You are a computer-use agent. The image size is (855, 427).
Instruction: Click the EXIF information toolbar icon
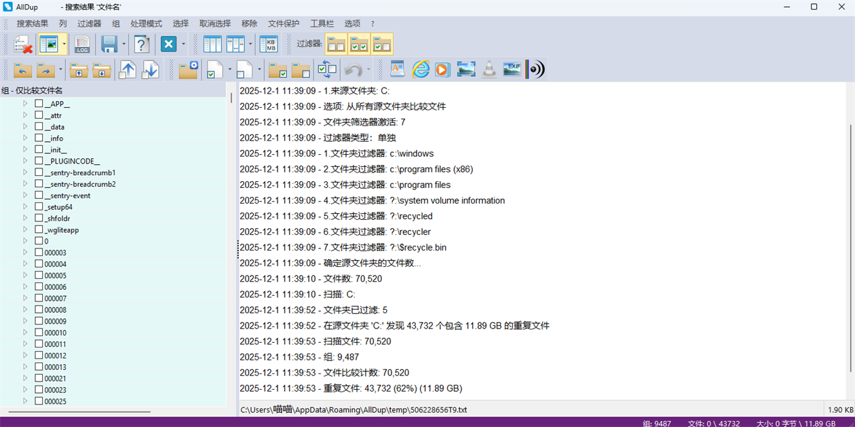511,69
